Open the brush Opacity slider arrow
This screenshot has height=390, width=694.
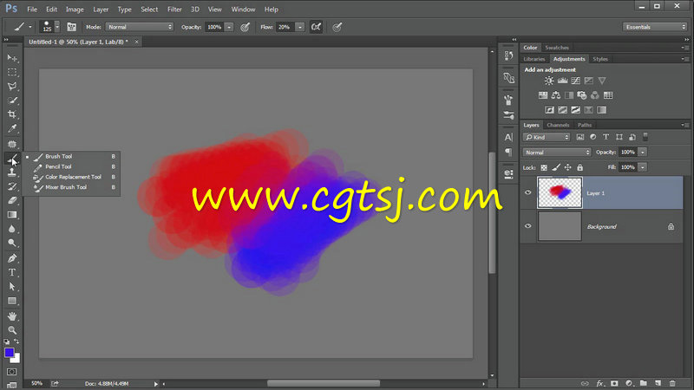pos(229,27)
